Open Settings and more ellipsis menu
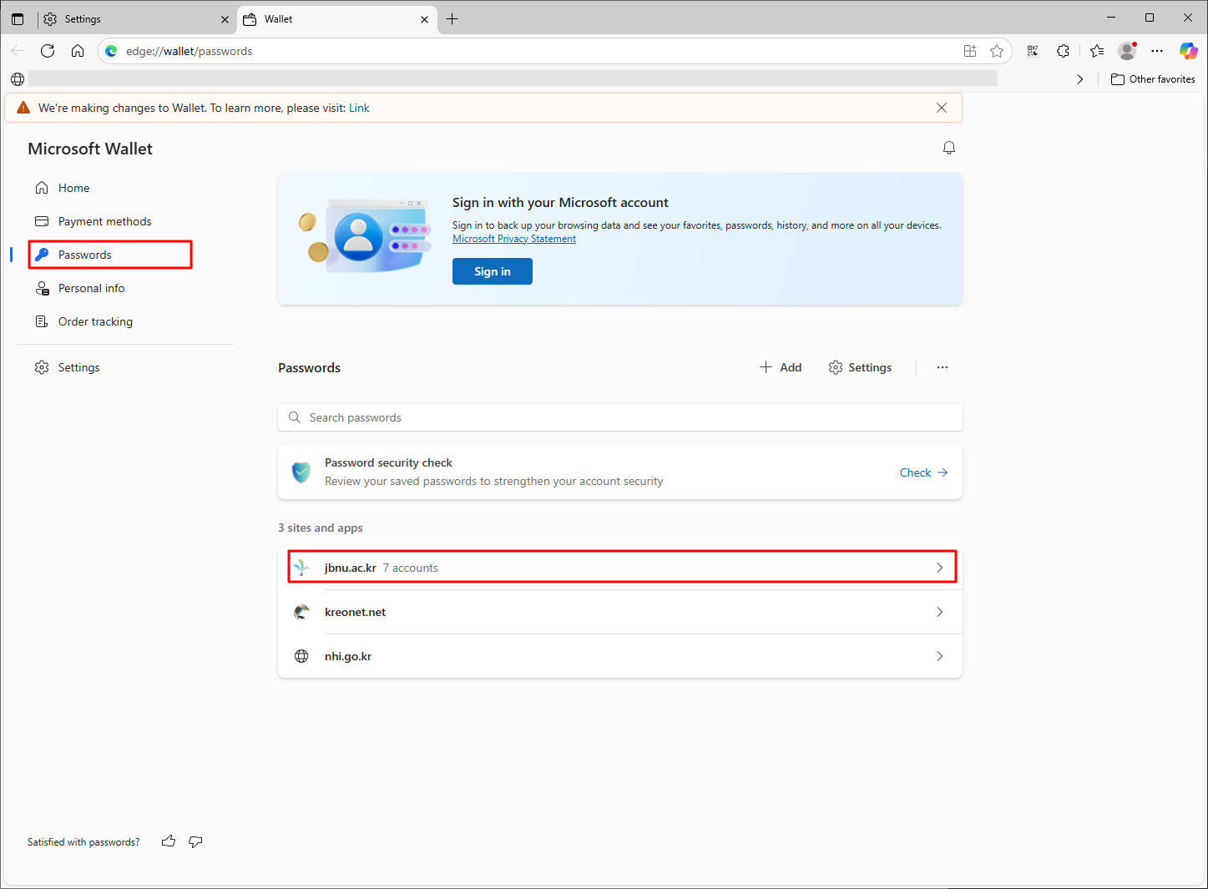 click(1157, 51)
